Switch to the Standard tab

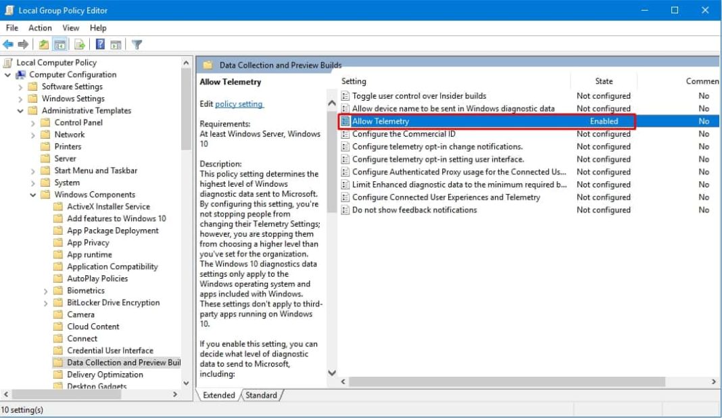261,395
